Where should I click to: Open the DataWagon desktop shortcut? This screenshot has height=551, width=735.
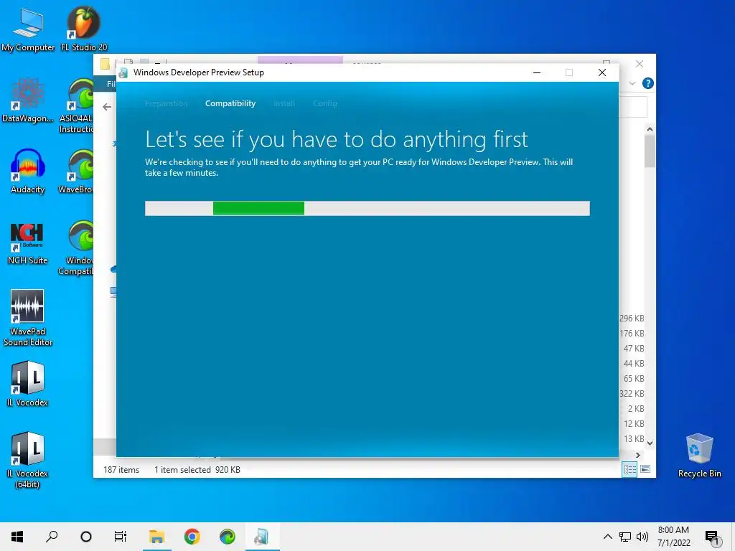pyautogui.click(x=28, y=100)
